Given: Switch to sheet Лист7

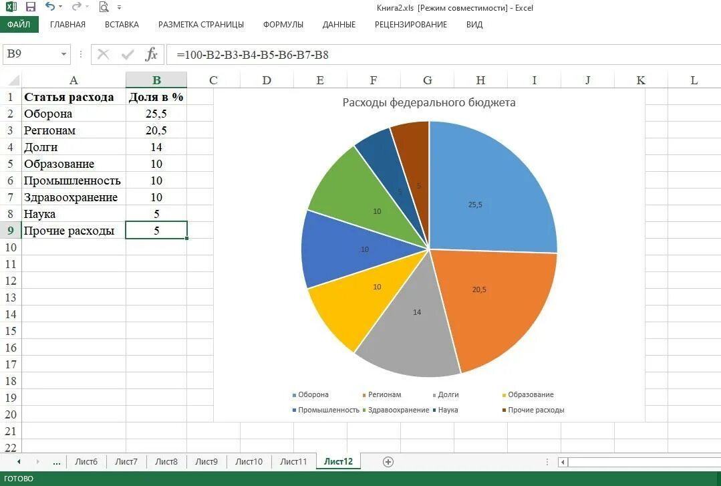Looking at the screenshot, I should [126, 462].
